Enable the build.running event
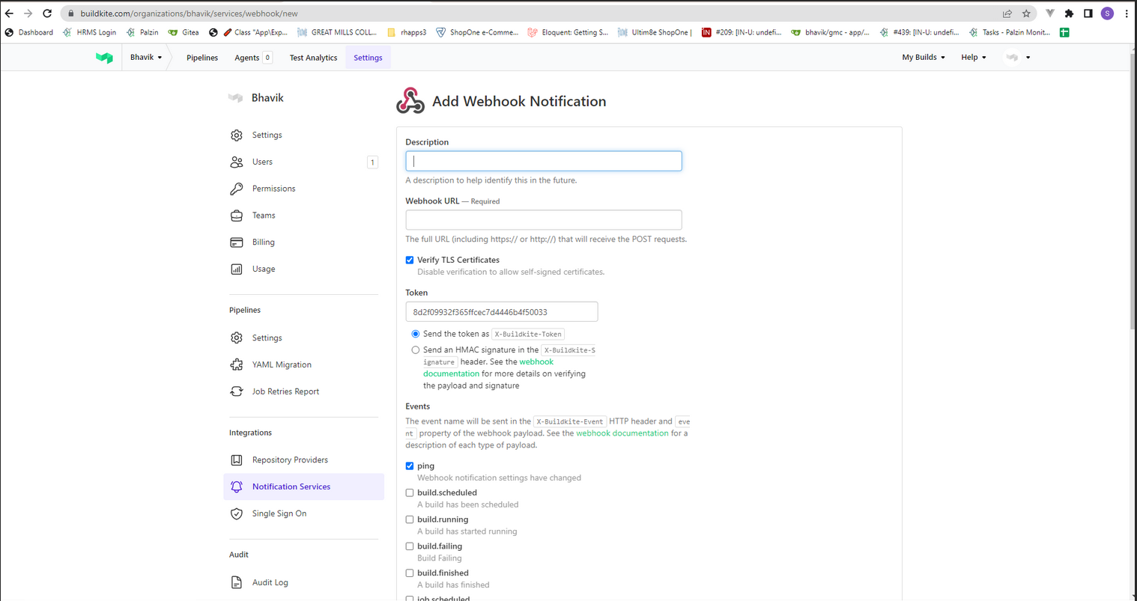1137x601 pixels. pos(410,520)
